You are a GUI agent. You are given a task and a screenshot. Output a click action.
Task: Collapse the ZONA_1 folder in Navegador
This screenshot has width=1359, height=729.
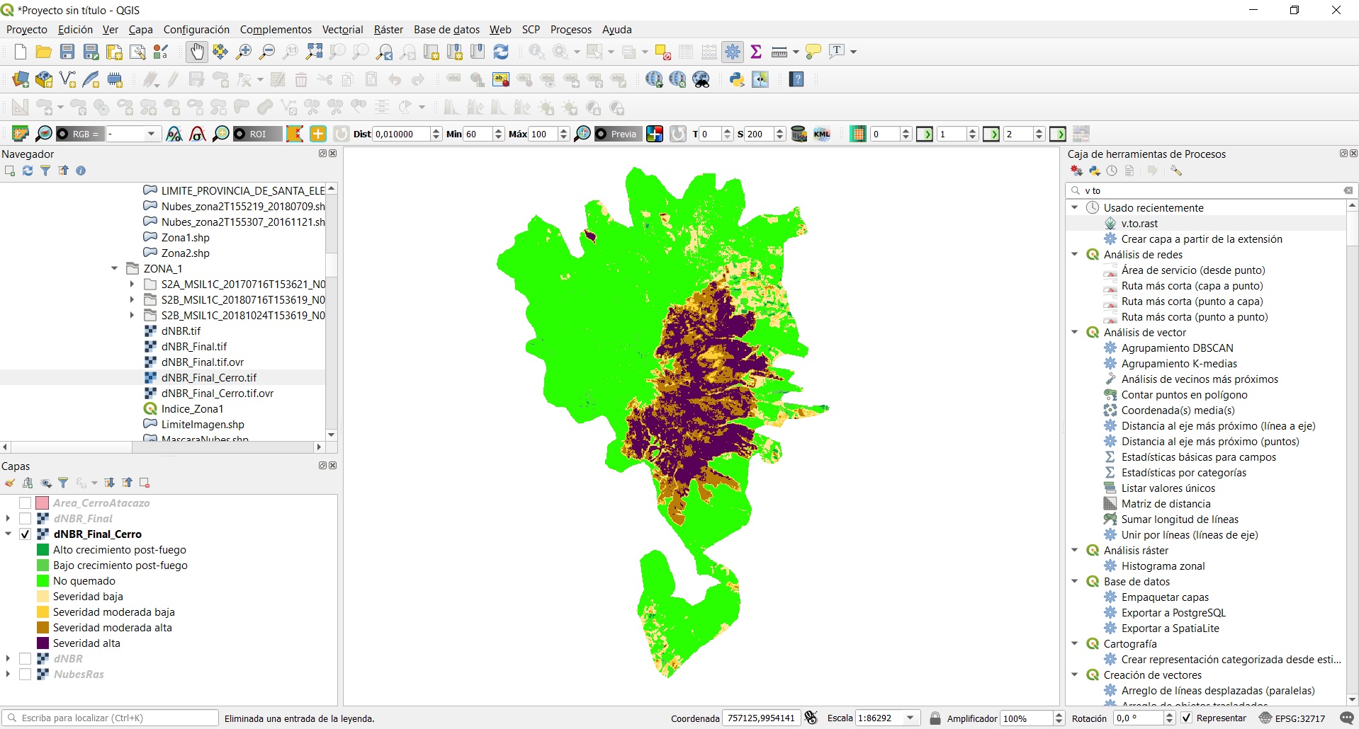[x=115, y=269]
